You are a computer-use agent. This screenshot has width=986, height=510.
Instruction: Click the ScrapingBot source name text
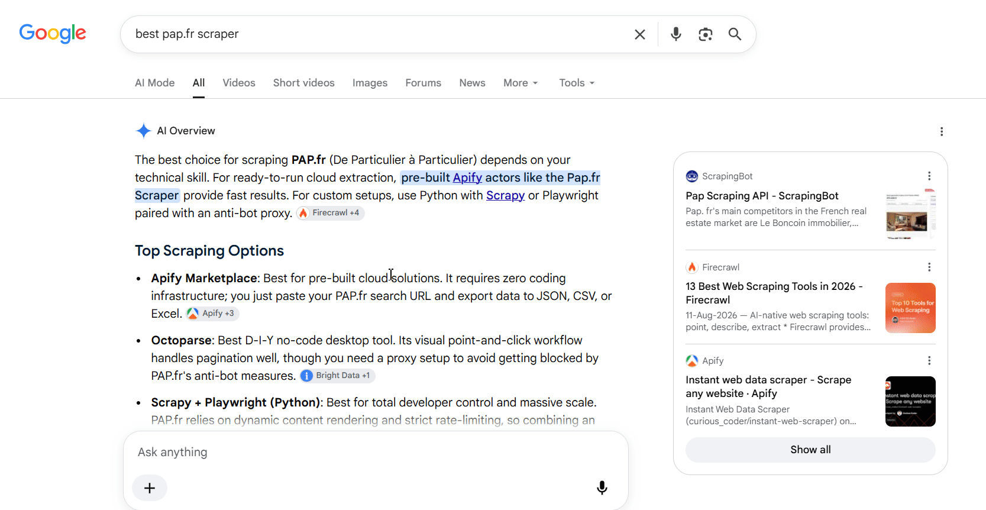(728, 176)
